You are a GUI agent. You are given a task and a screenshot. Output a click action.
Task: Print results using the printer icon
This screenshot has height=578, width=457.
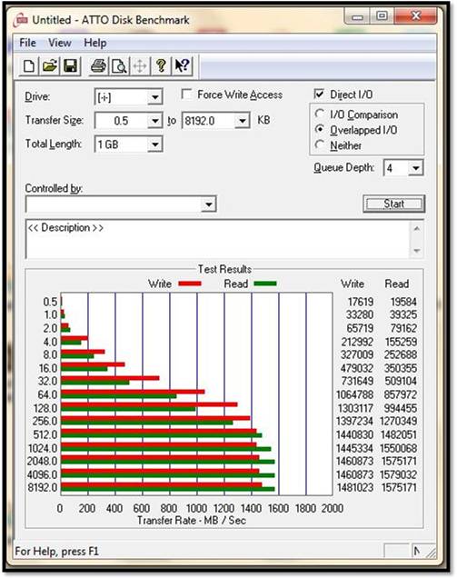pos(98,66)
